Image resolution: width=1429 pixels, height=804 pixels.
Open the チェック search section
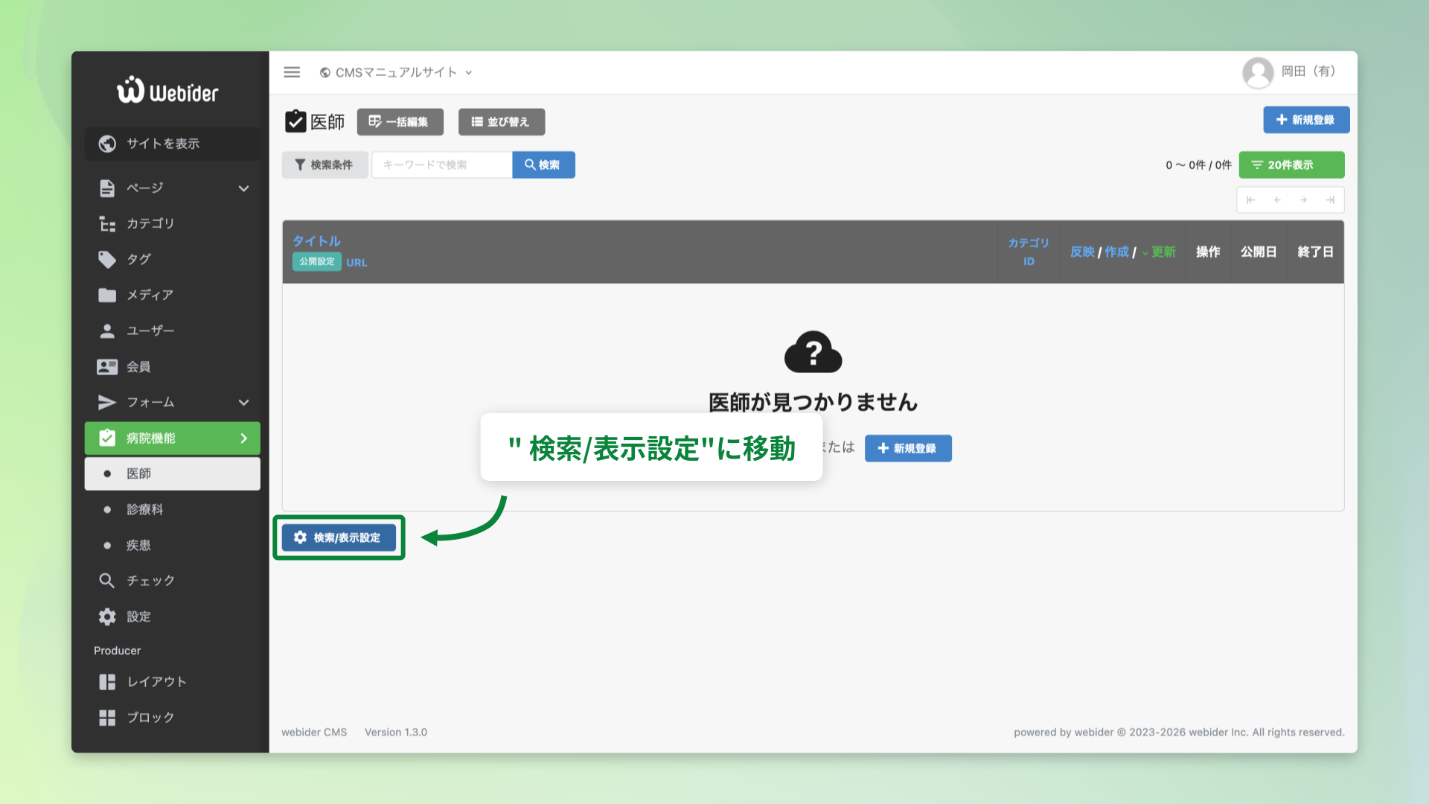pos(150,581)
